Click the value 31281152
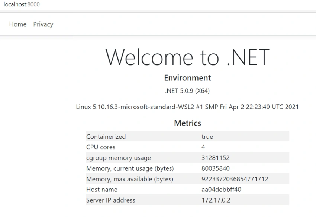This screenshot has height=217, width=316. point(215,158)
